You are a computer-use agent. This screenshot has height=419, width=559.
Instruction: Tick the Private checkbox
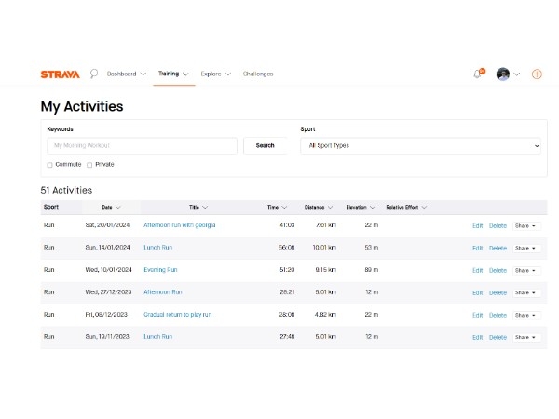tap(89, 165)
